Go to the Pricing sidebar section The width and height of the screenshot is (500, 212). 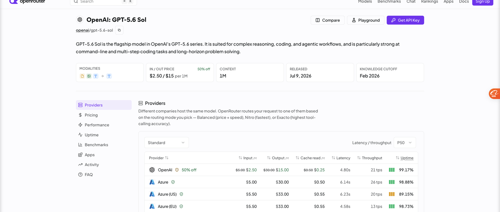point(104,115)
